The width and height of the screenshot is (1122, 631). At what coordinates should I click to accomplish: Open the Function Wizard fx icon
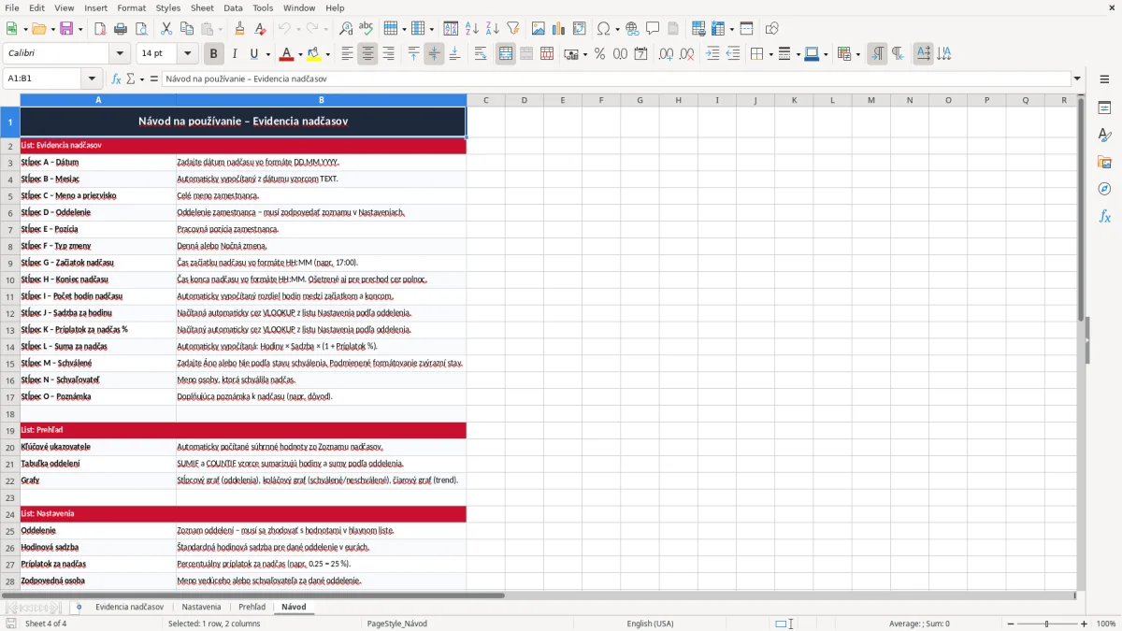(116, 79)
